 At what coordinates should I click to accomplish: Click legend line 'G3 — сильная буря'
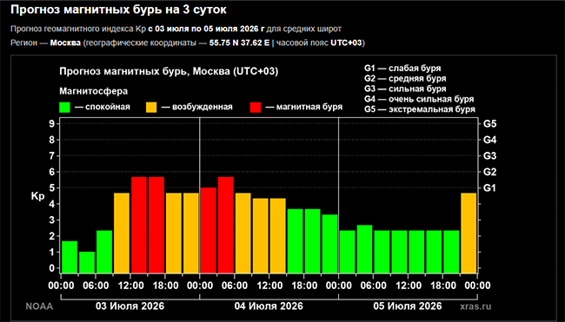point(405,89)
